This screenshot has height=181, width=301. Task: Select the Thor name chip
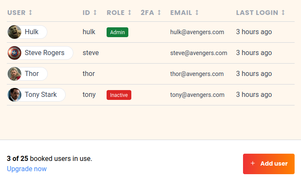32,74
